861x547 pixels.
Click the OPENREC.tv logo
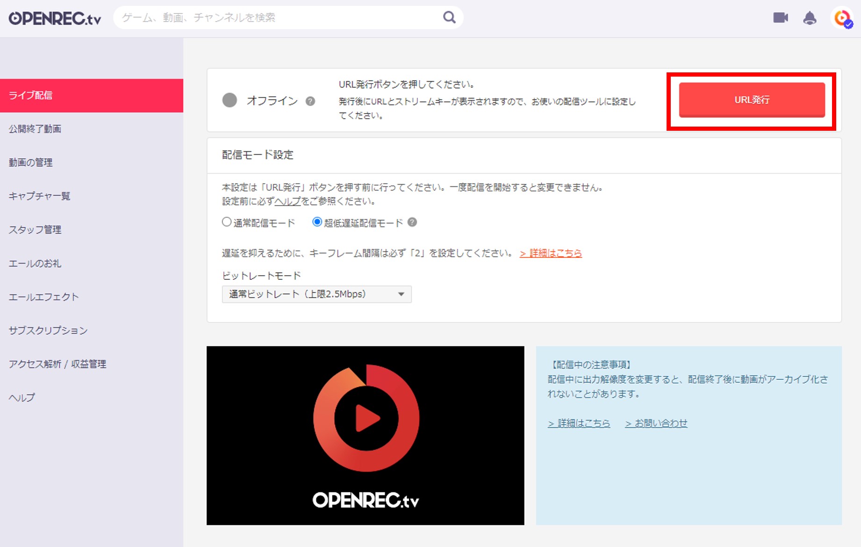pyautogui.click(x=53, y=17)
